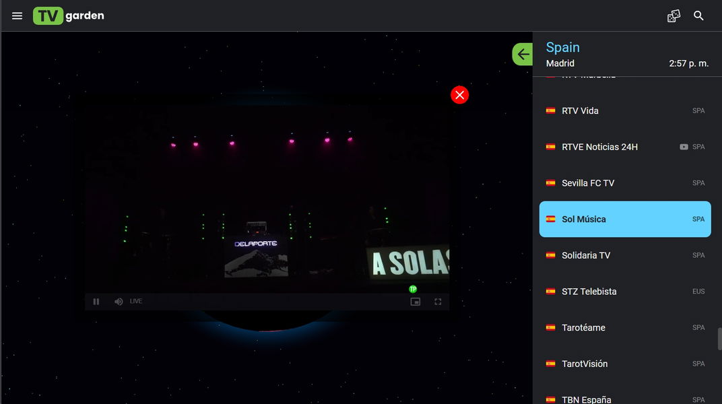Pick a random channel with dice icon

point(674,15)
